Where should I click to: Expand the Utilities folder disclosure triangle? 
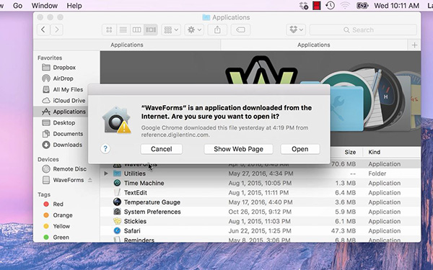106,174
